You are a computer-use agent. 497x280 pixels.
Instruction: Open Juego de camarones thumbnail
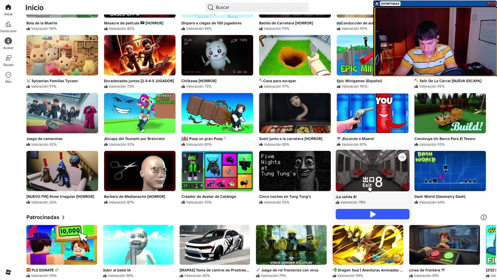click(x=62, y=113)
